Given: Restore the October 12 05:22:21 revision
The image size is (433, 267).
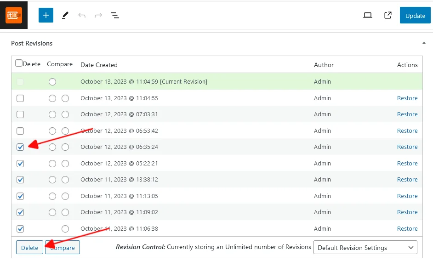Looking at the screenshot, I should 407,163.
